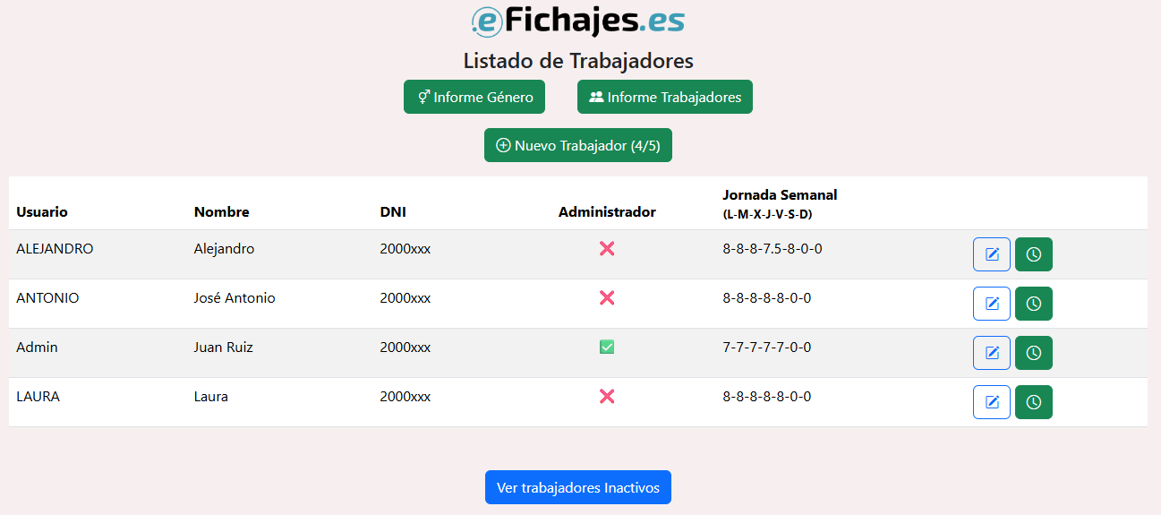Open clock records for ALEJANDRO
The image size is (1161, 515).
click(x=1033, y=254)
